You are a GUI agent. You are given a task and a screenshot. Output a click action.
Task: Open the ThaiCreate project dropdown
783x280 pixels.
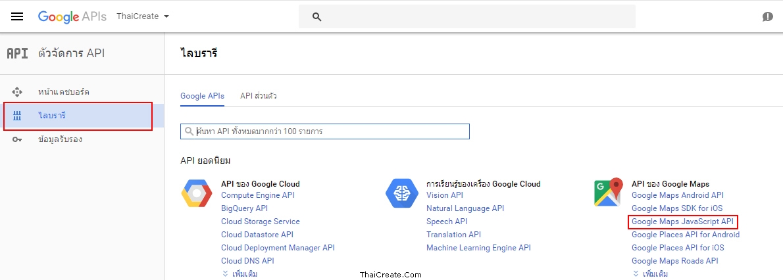143,16
